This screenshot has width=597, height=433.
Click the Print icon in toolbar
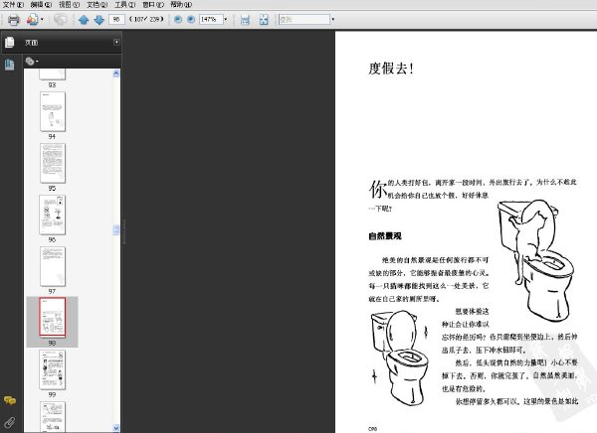[x=13, y=20]
